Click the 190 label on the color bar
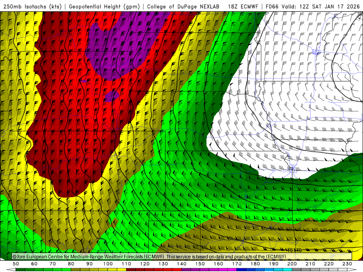Viewport: 363px width, 272px height. [274, 264]
